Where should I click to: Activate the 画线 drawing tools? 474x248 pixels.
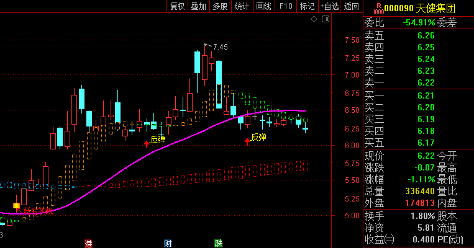pos(263,6)
